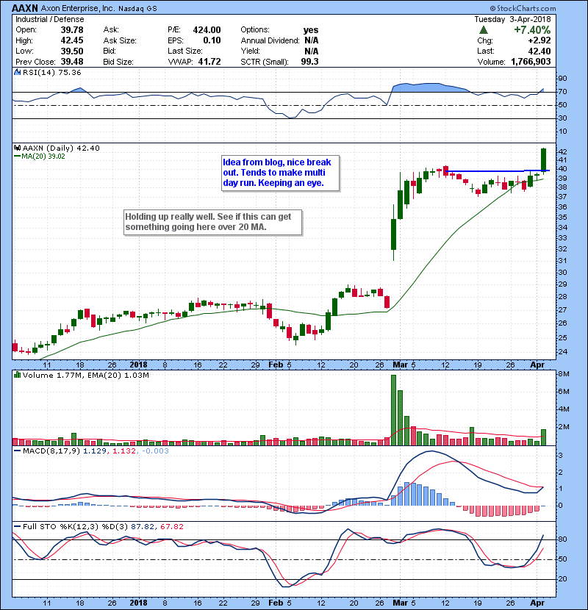Click the 'Feb' month label on the price chart axis

point(276,365)
